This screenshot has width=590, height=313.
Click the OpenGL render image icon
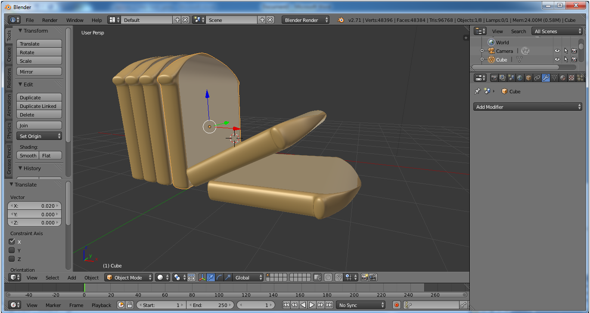click(x=364, y=277)
